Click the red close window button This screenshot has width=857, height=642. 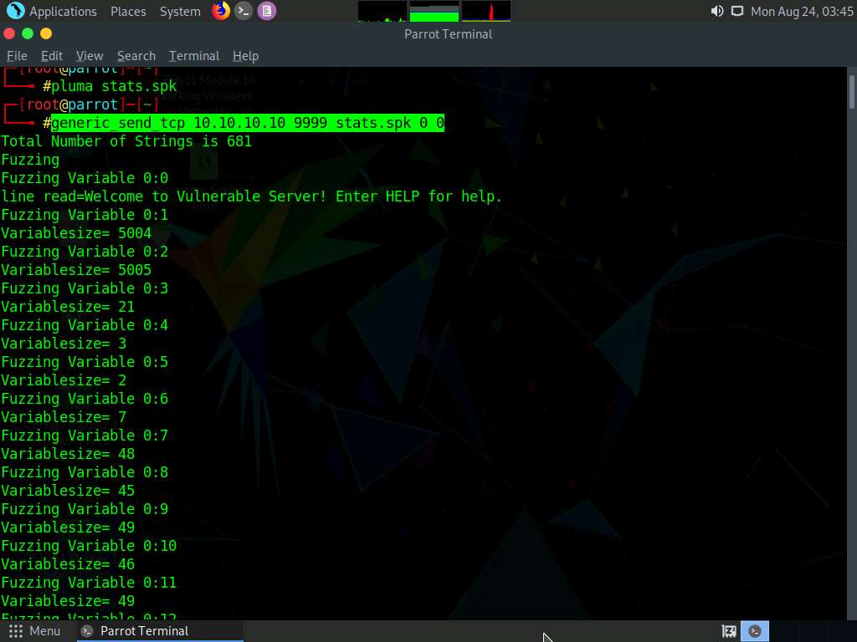(x=9, y=33)
